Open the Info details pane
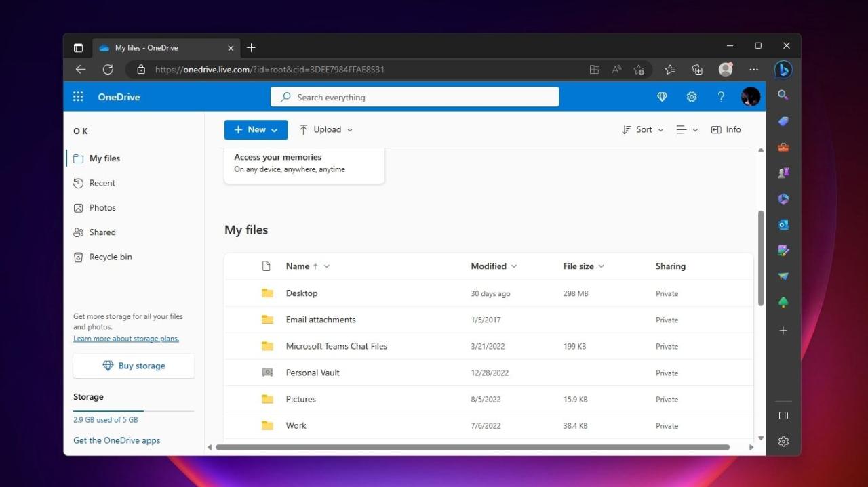Viewport: 868px width, 487px height. [726, 129]
